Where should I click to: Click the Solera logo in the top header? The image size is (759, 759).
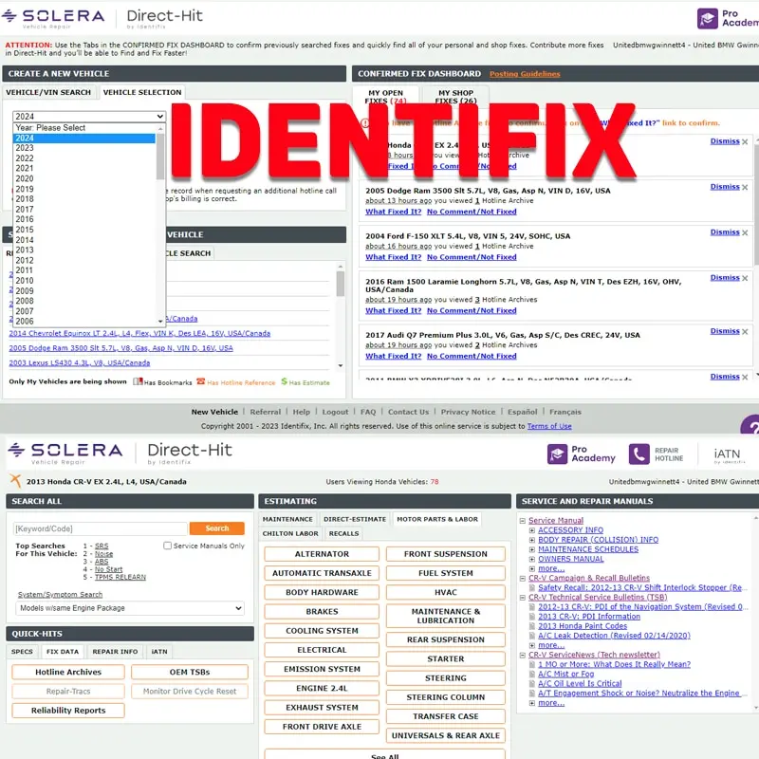[x=53, y=18]
